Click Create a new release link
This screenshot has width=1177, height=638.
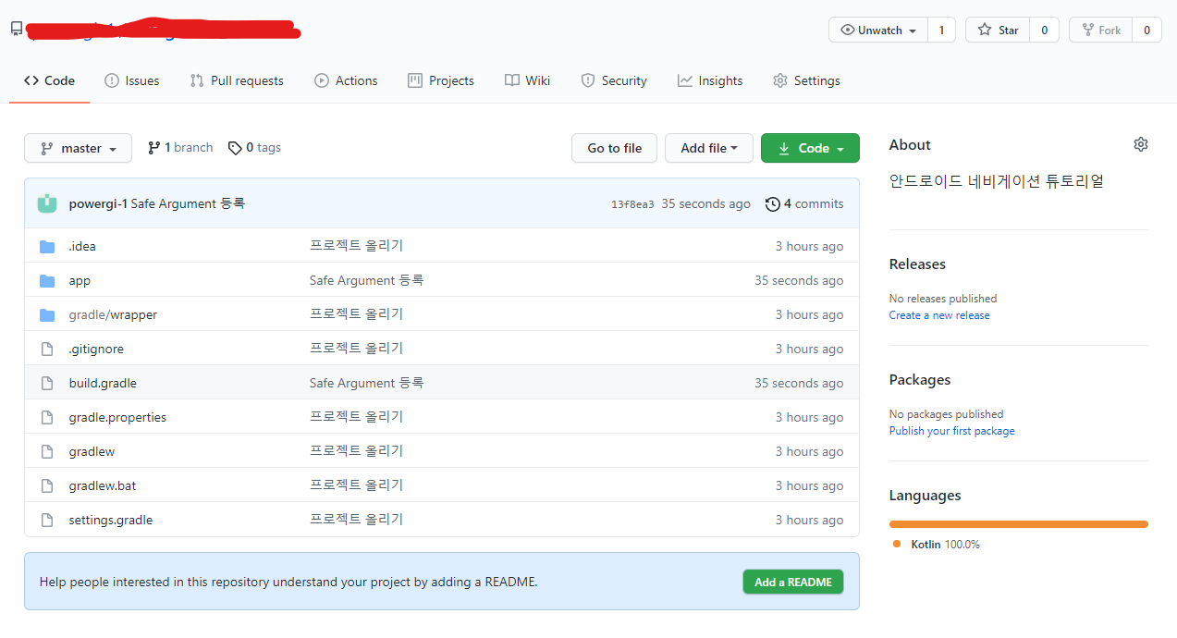[939, 315]
